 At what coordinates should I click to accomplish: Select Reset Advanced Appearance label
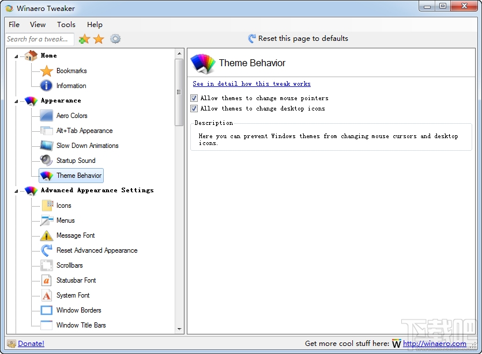97,250
